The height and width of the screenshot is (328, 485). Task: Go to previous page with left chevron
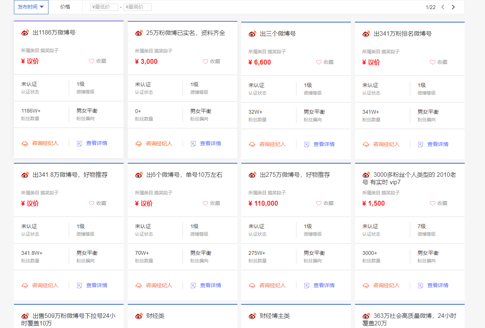(443, 7)
